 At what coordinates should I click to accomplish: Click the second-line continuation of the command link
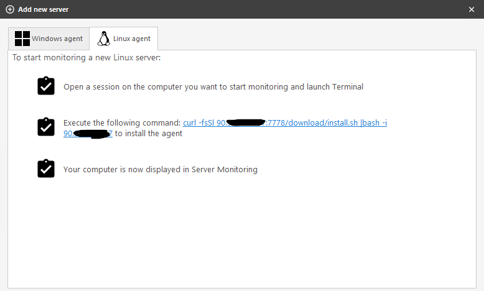[x=87, y=134]
